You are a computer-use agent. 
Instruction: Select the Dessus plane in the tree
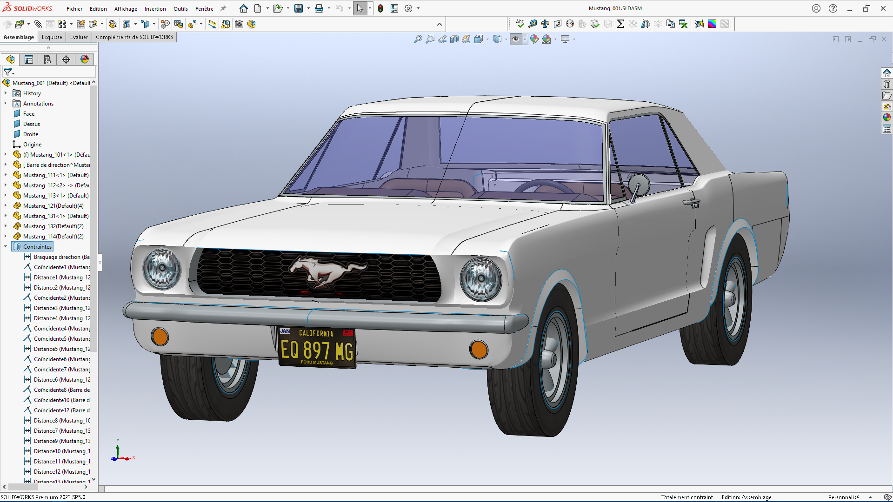point(32,124)
